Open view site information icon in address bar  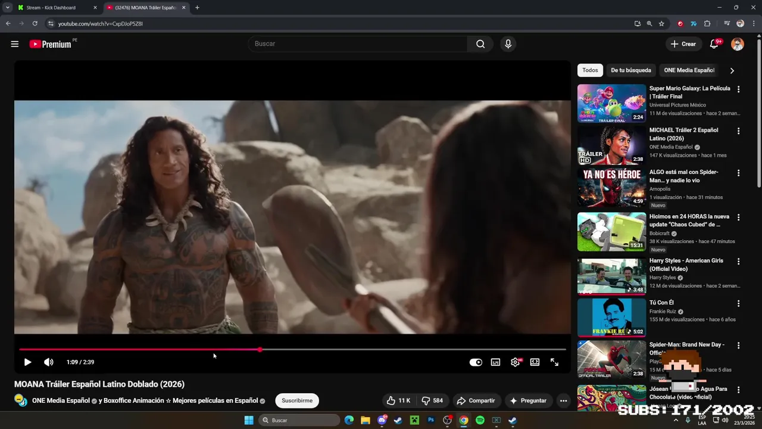coord(51,24)
